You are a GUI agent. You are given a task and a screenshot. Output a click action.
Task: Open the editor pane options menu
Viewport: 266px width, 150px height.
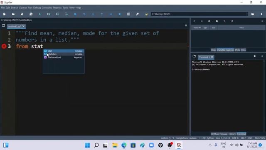point(186,25)
